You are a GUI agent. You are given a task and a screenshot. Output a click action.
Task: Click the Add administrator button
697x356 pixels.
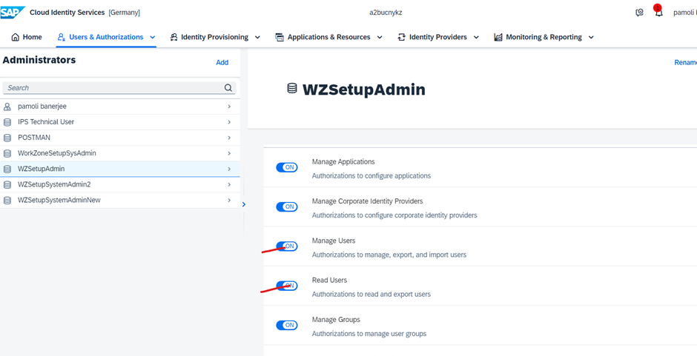pos(222,63)
